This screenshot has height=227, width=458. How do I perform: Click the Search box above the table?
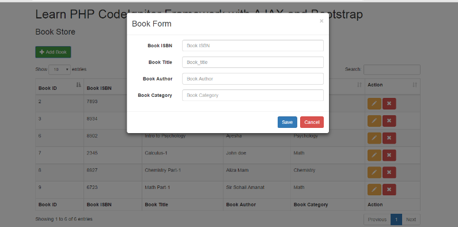(392, 70)
